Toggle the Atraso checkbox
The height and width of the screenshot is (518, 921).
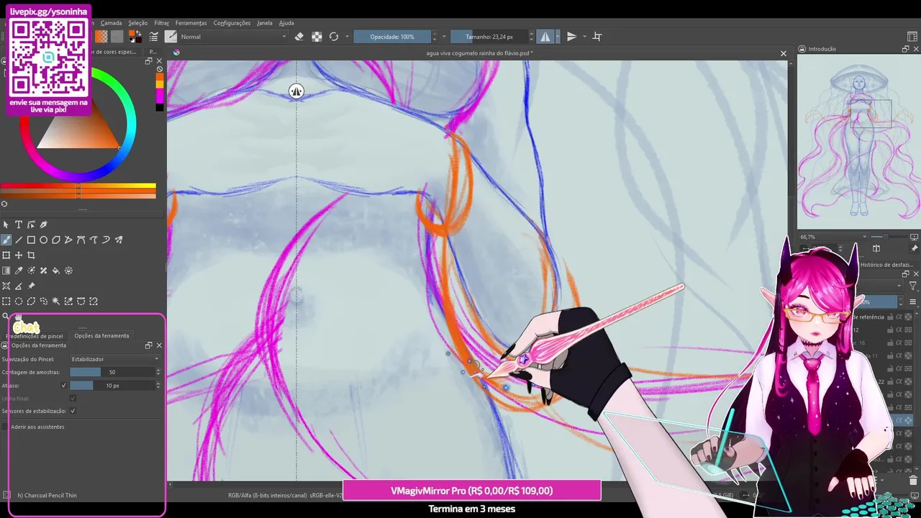[x=64, y=386]
